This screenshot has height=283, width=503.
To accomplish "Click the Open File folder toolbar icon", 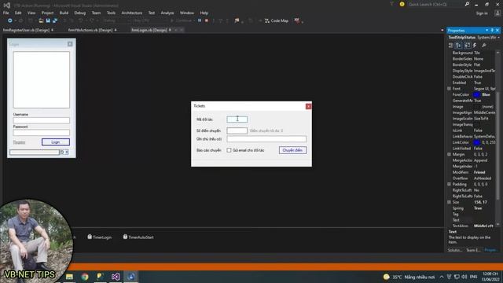I will click(x=41, y=20).
